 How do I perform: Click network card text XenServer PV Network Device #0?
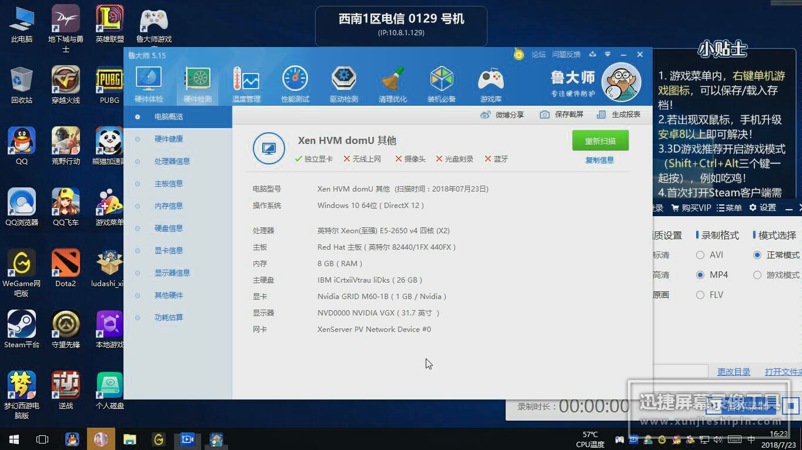point(374,330)
